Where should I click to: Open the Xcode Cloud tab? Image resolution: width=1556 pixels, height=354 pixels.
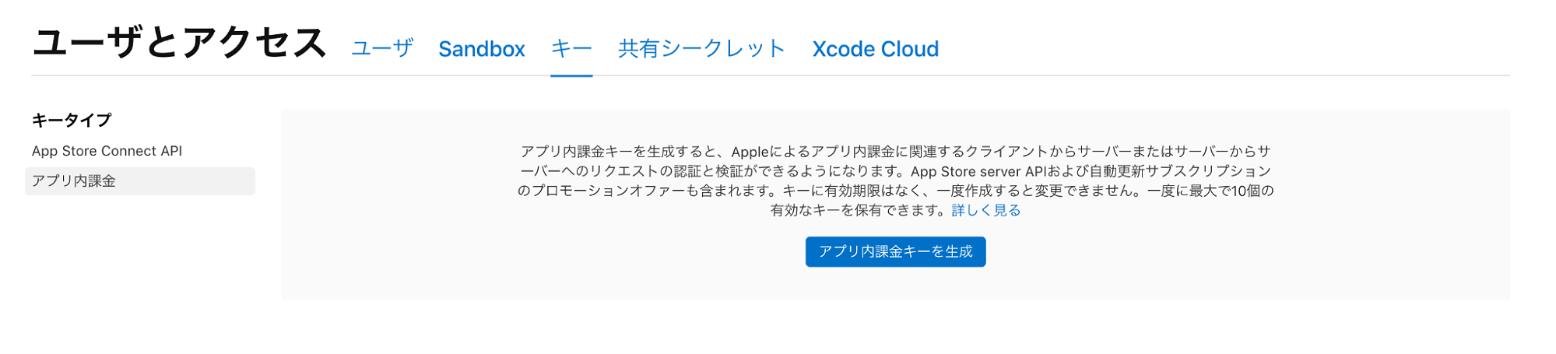(875, 49)
